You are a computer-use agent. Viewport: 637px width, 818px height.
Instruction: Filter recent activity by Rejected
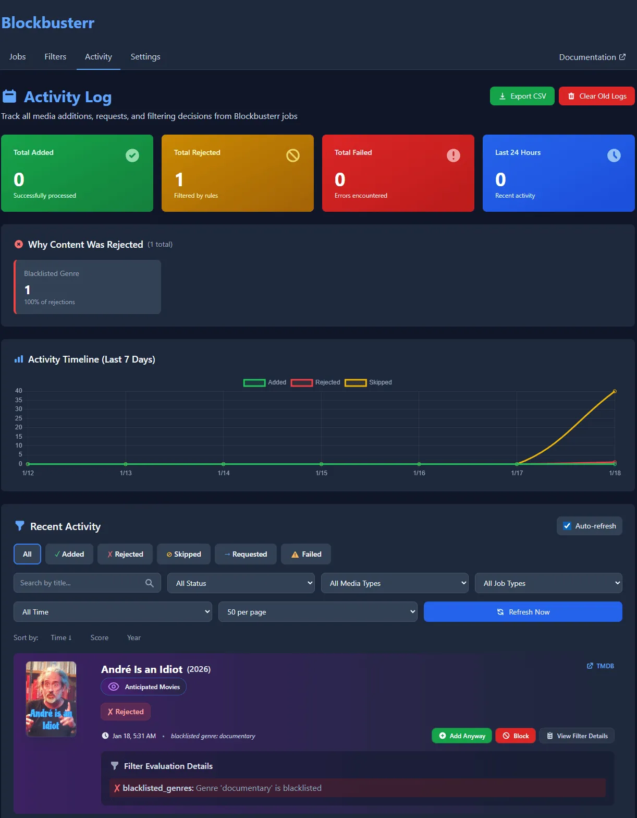click(x=125, y=554)
